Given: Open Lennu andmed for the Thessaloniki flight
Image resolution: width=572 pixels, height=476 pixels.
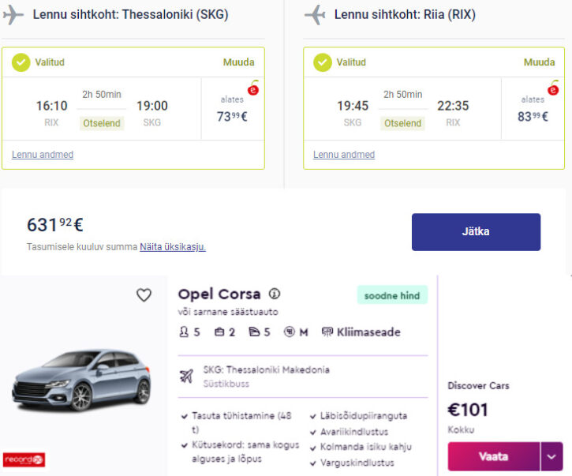Looking at the screenshot, I should click(43, 155).
